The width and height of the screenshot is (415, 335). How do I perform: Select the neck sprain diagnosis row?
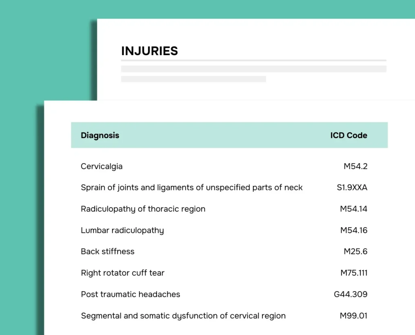[192, 188]
